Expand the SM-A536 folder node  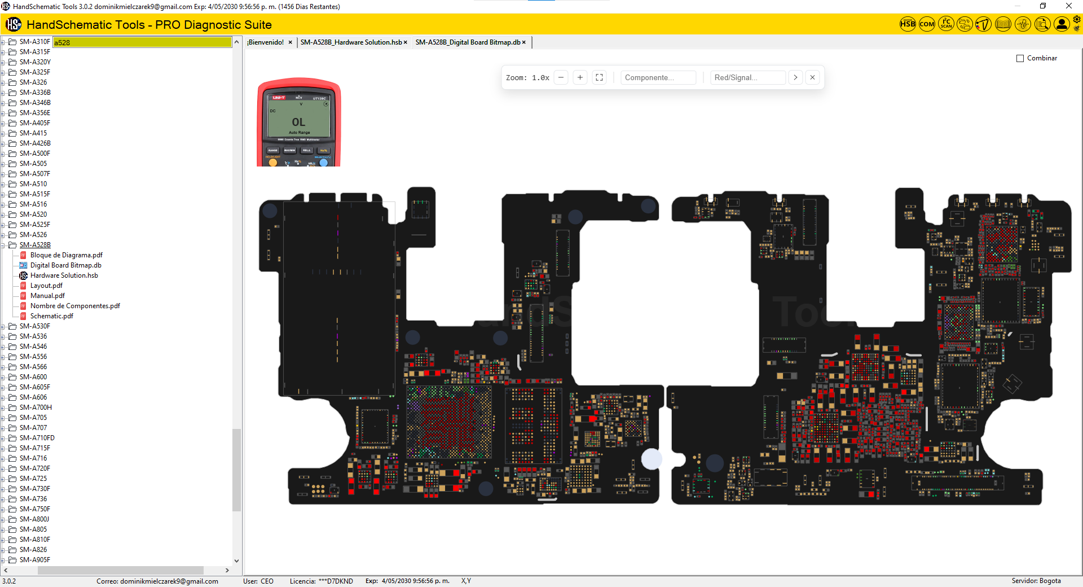[x=3, y=336]
